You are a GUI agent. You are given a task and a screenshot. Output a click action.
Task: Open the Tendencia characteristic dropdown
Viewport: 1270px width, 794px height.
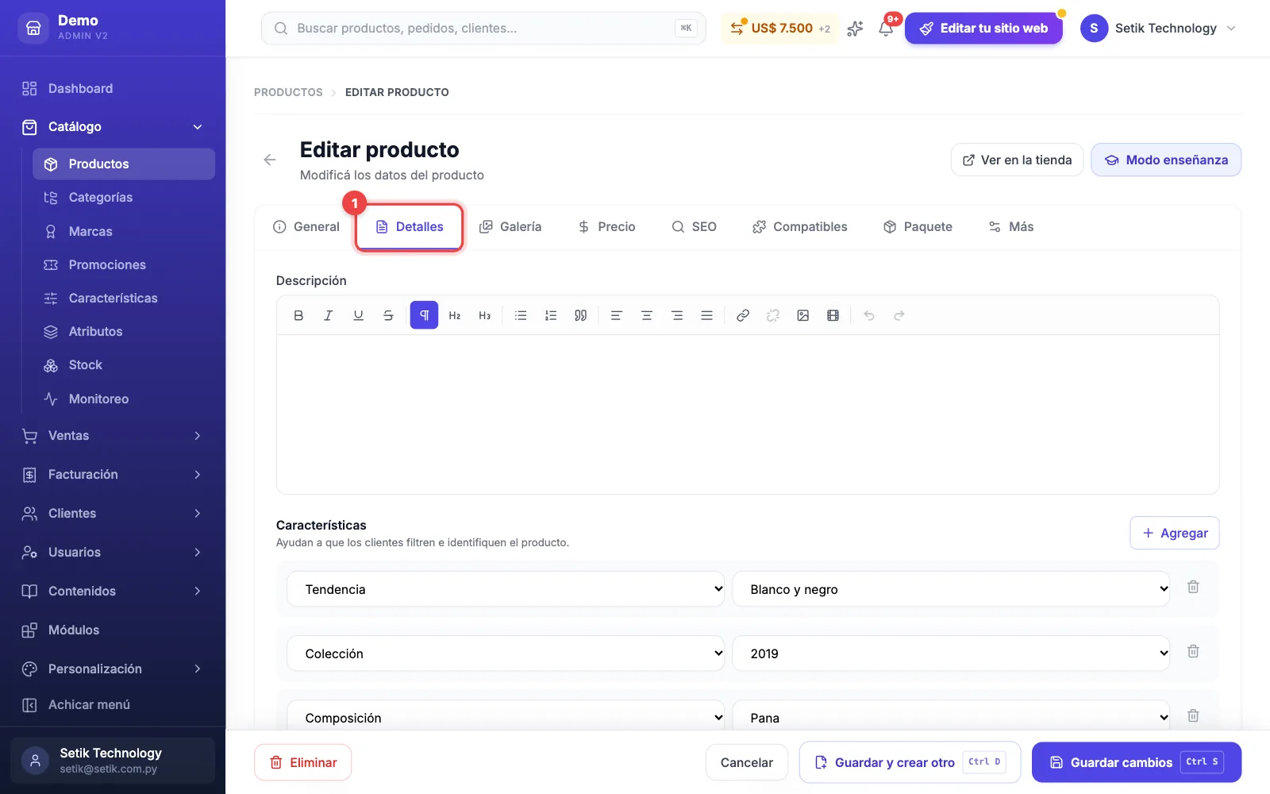(x=506, y=589)
